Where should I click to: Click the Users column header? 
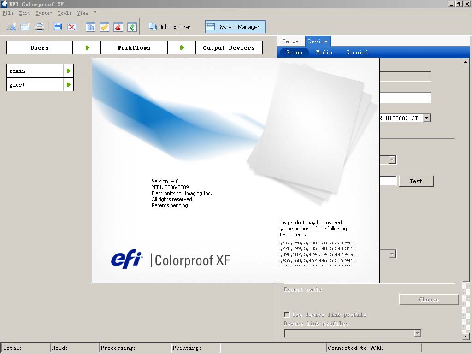(40, 47)
